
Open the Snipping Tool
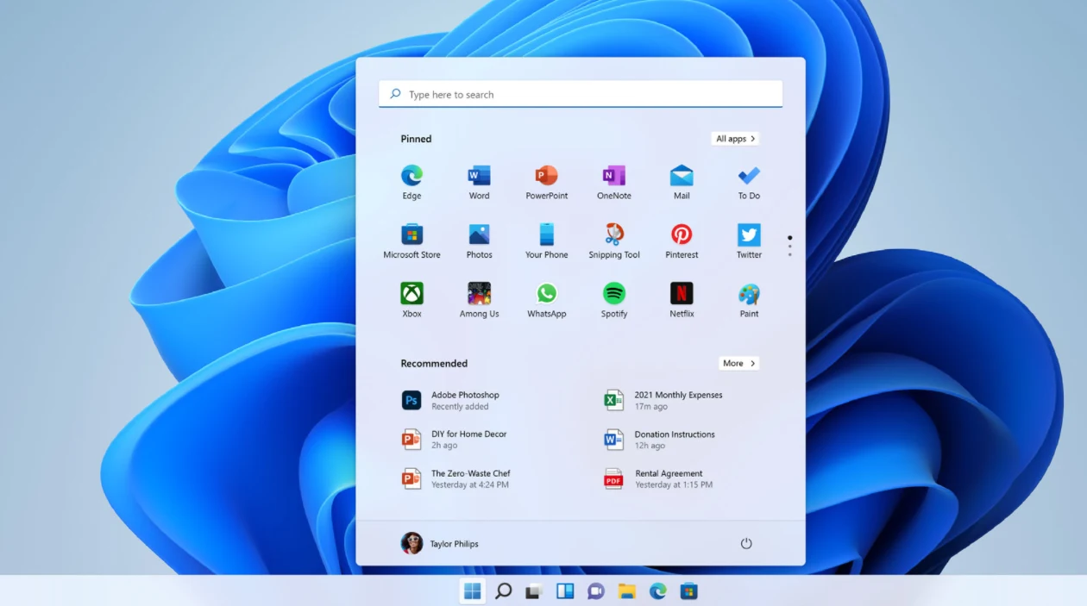613,234
